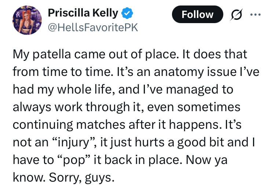275x186 pixels.
Task: Open the Priscilla Kelly display name link
Action: point(83,14)
